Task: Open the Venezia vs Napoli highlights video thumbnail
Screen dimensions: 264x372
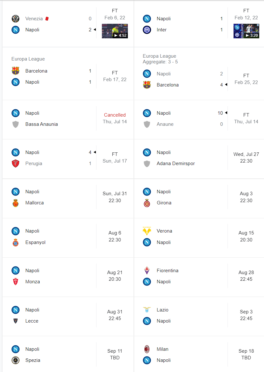Action: click(115, 31)
